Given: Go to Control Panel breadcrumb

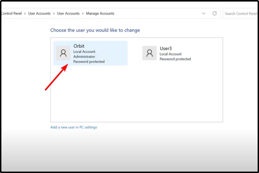Looking at the screenshot, I should (11, 13).
